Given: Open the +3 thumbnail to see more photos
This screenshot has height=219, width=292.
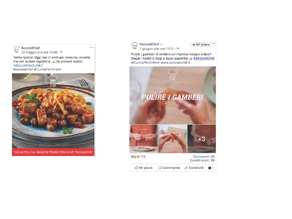Looking at the screenshot, I should pos(202,139).
